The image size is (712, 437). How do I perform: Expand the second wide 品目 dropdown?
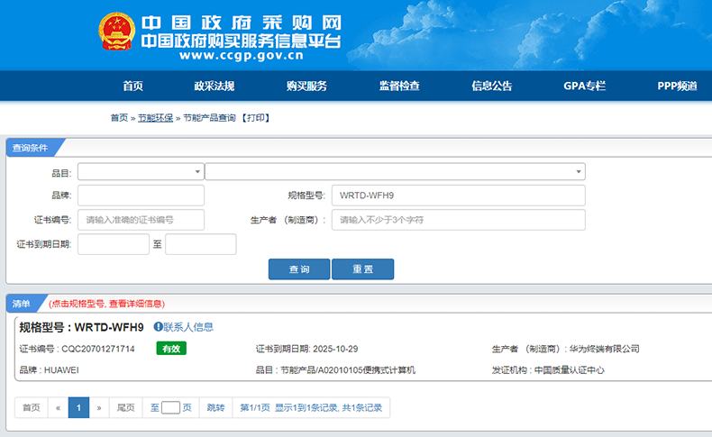[x=395, y=172]
